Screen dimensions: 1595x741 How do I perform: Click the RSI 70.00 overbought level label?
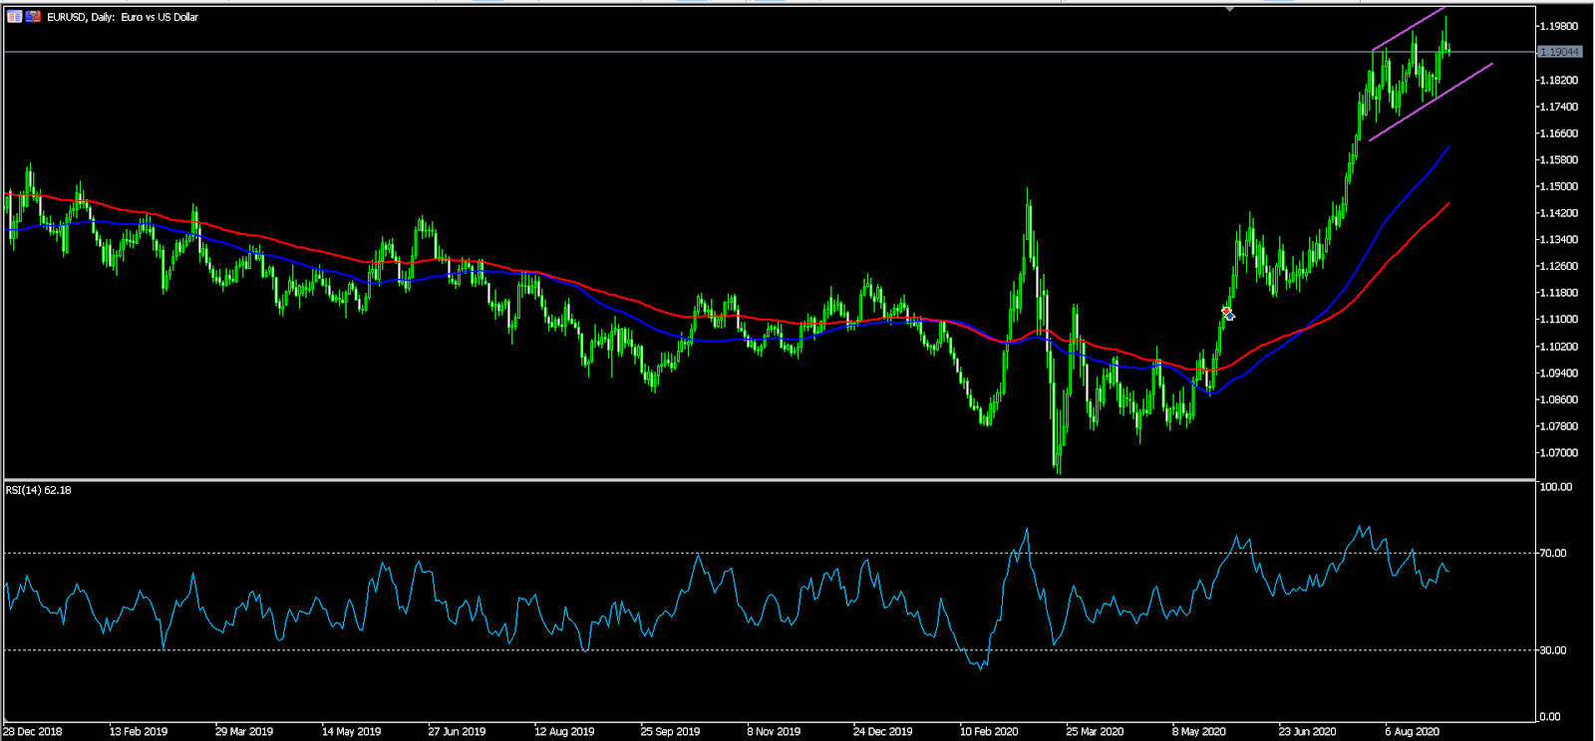point(1553,553)
